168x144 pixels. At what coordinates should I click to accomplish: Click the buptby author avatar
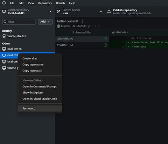coord(58,26)
